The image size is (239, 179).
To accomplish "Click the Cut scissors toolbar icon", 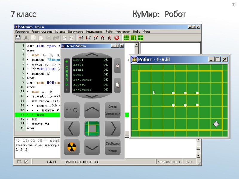I will (26, 38).
